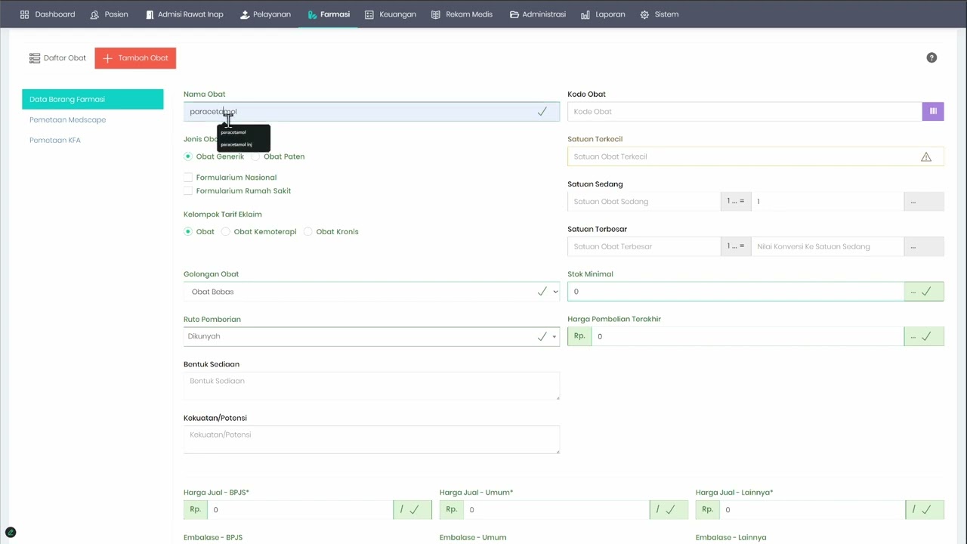Open the Administrasi menu

(x=538, y=14)
